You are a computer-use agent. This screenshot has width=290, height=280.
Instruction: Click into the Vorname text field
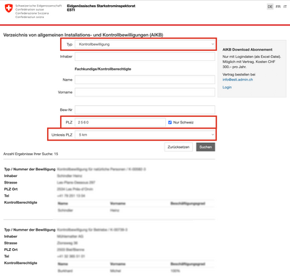point(145,92)
